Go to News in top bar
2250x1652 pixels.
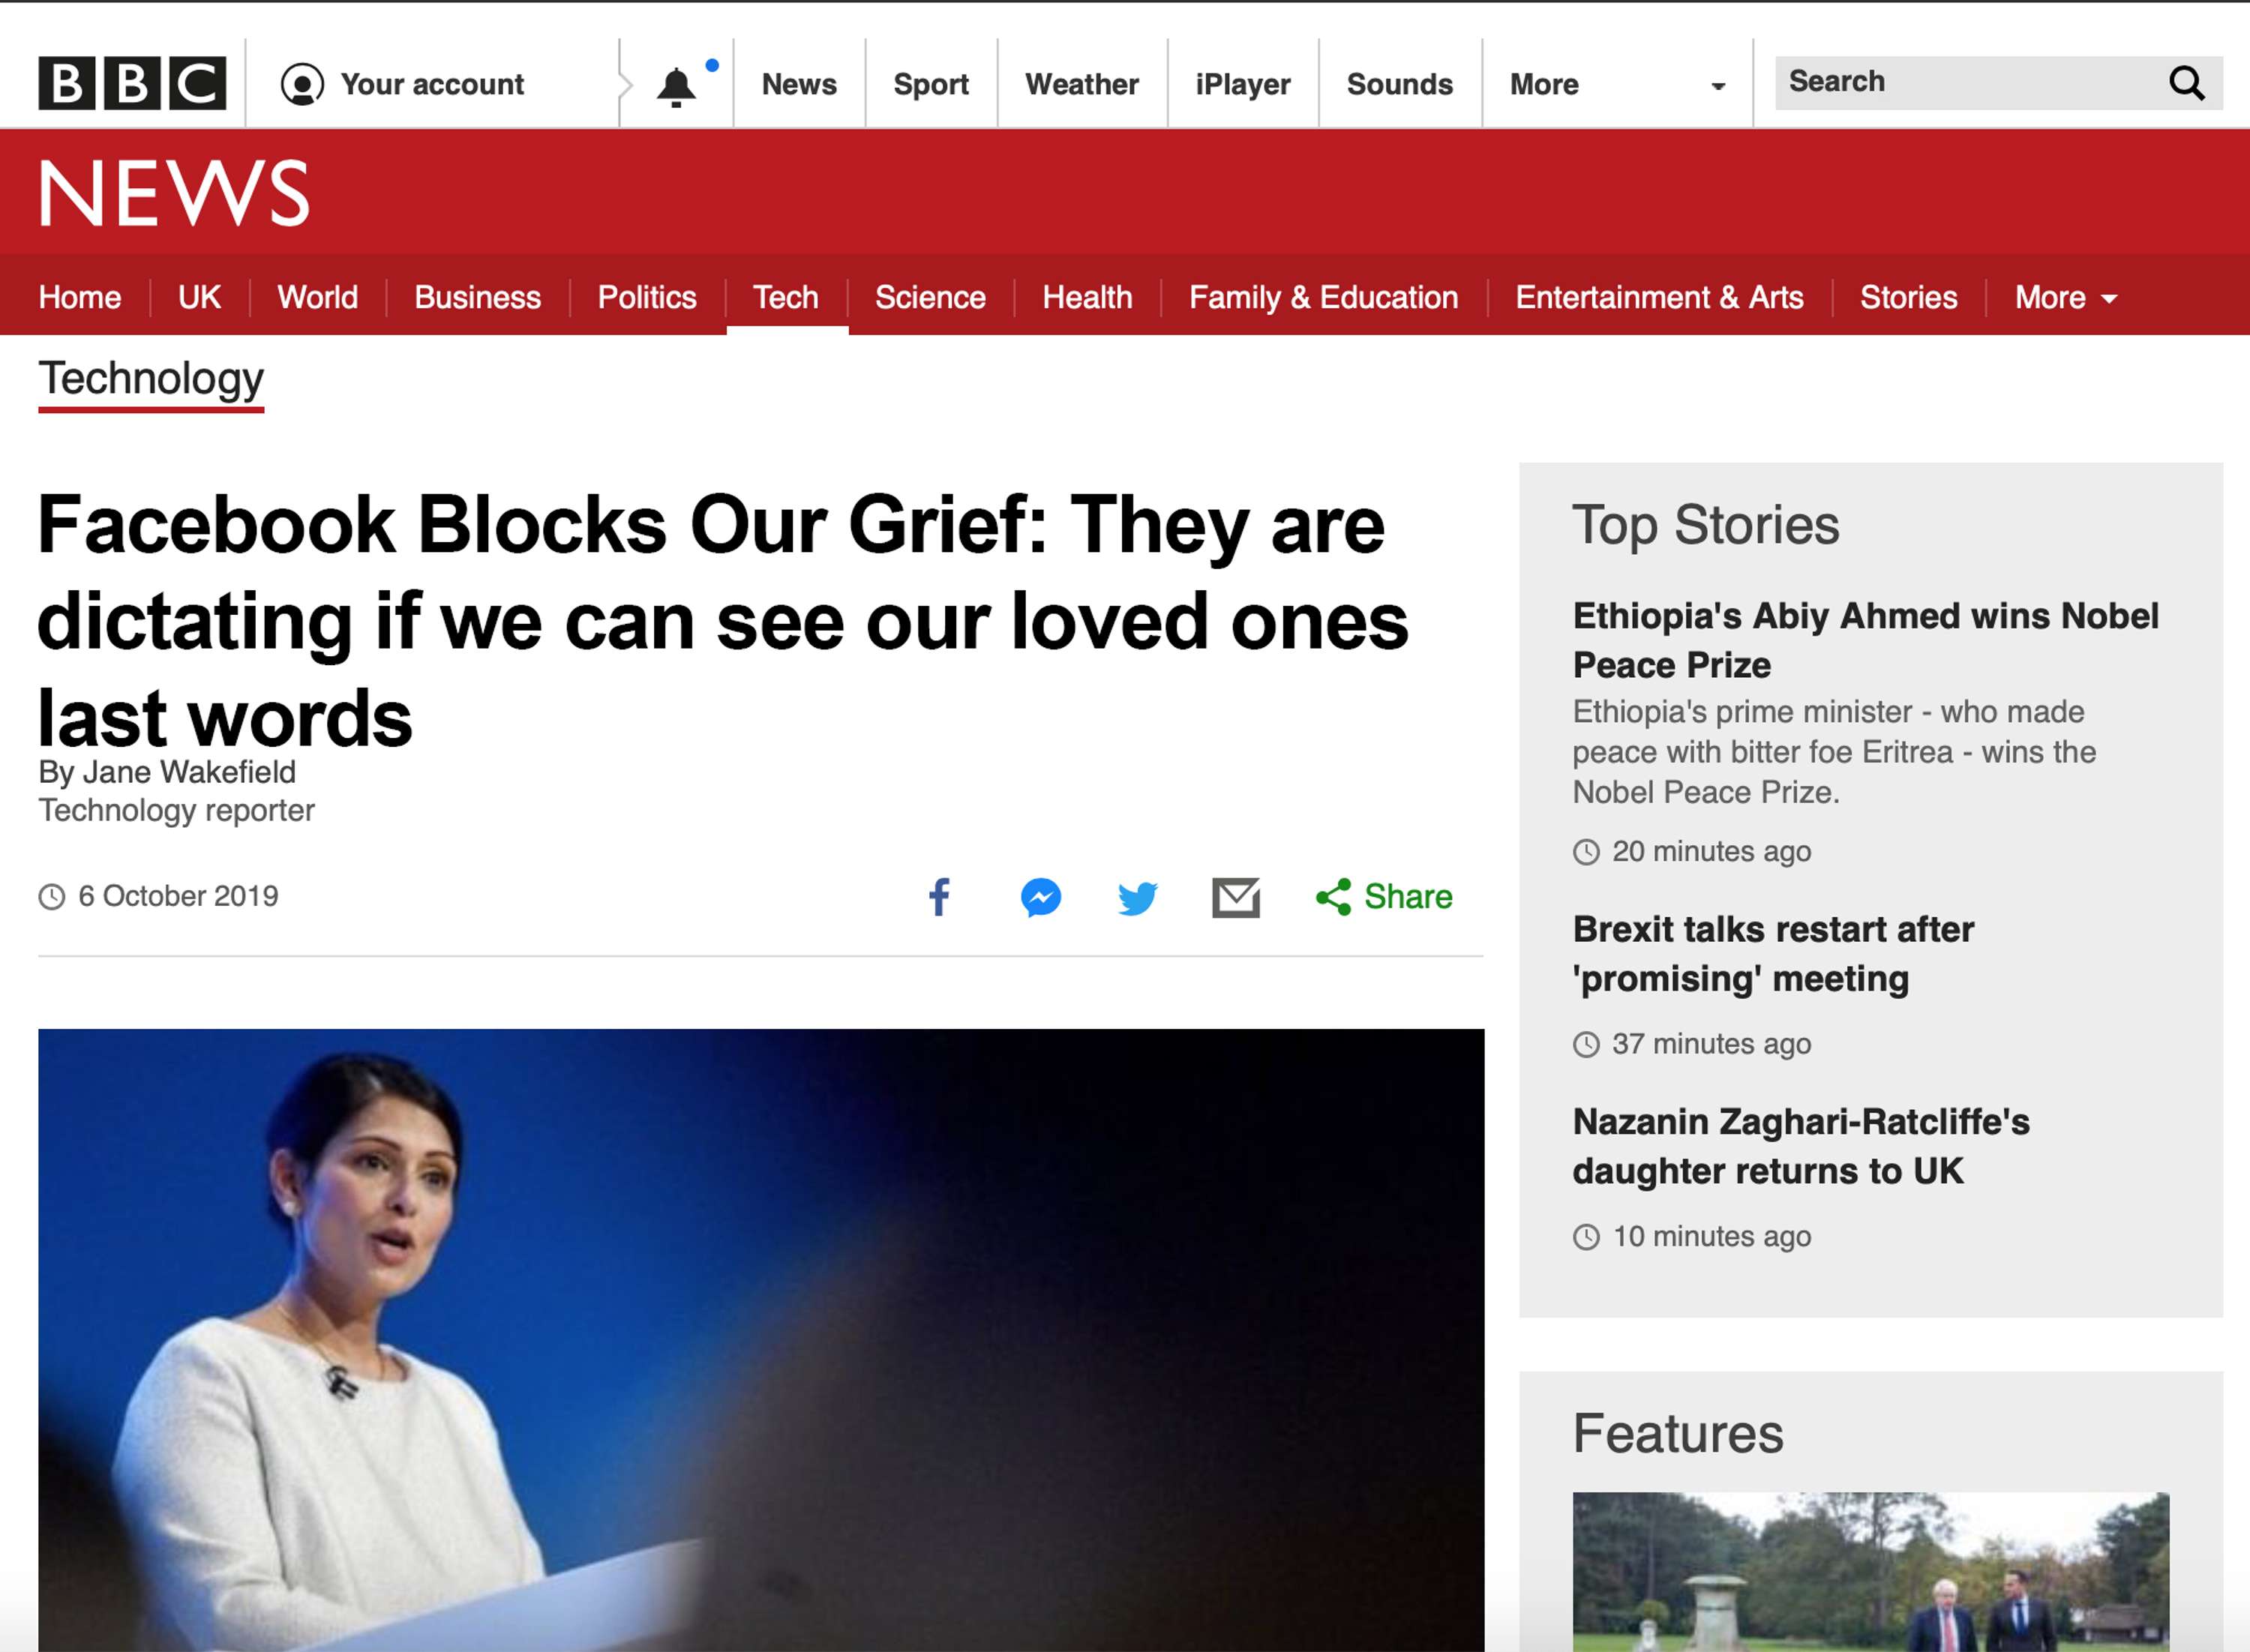(x=799, y=84)
